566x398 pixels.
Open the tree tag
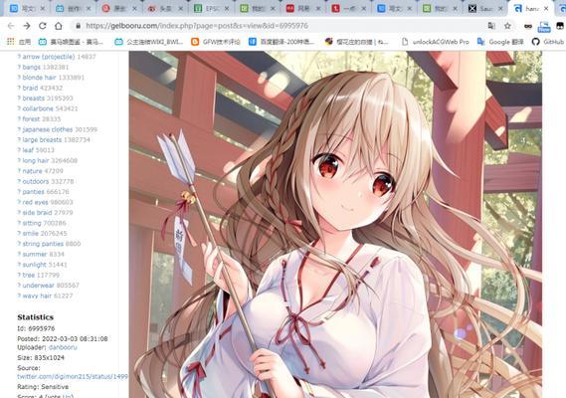pos(29,276)
